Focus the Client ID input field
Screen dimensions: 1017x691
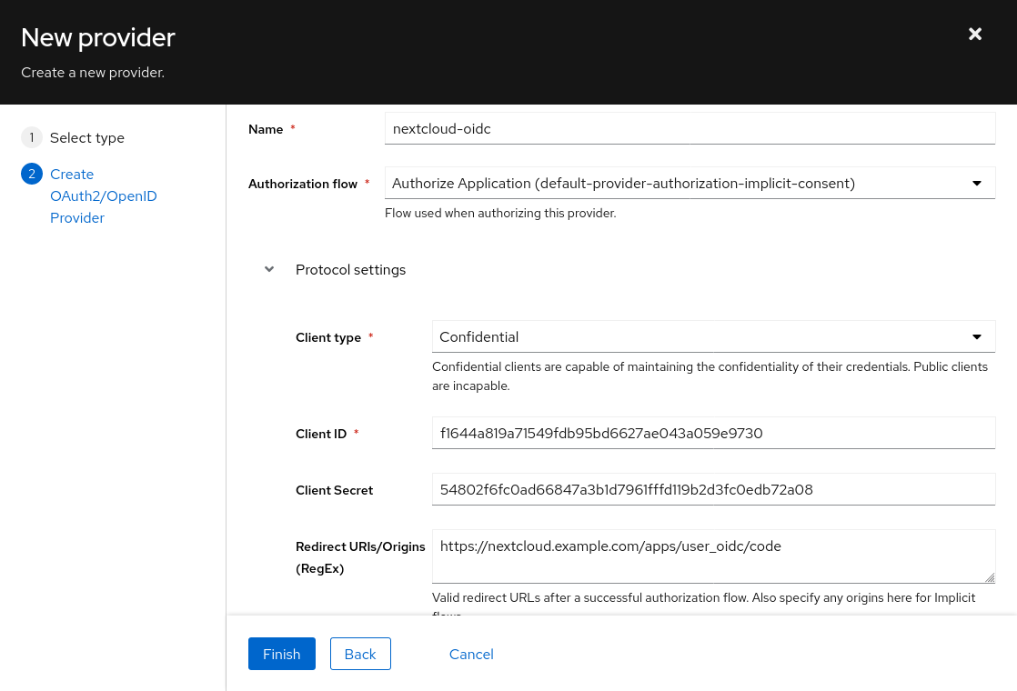pyautogui.click(x=712, y=434)
